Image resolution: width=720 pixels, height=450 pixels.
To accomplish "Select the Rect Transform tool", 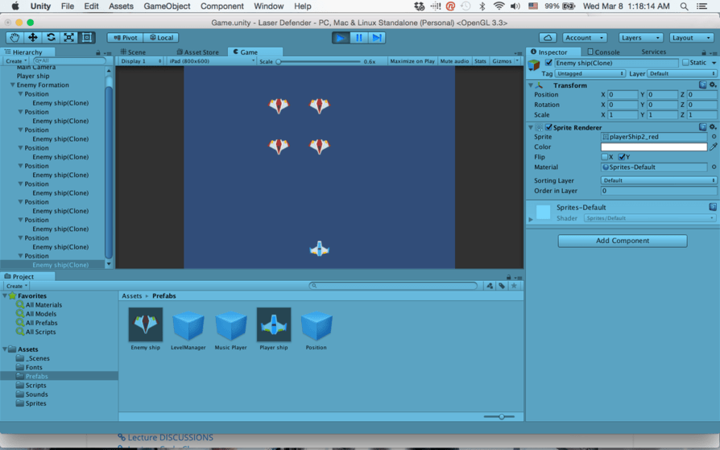I will (87, 38).
